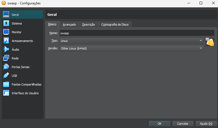The image size is (218, 128).
Task: Confirm settings with the OK button
Action: pos(159,124)
